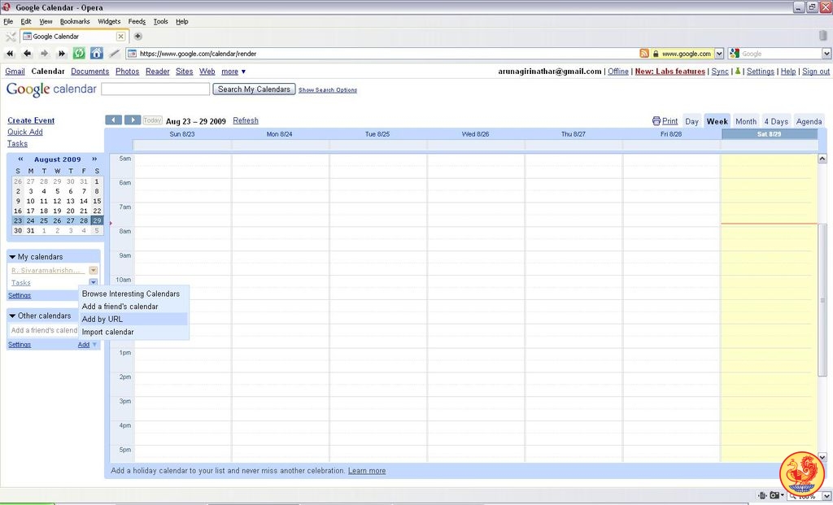The height and width of the screenshot is (505, 833).
Task: Close the Google Calendar tab
Action: [x=120, y=36]
